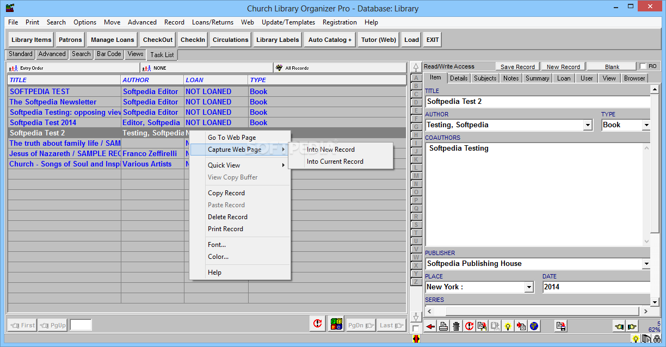Jump to letter M in alphabet index
Image resolution: width=666 pixels, height=347 pixels.
pyautogui.click(x=416, y=176)
